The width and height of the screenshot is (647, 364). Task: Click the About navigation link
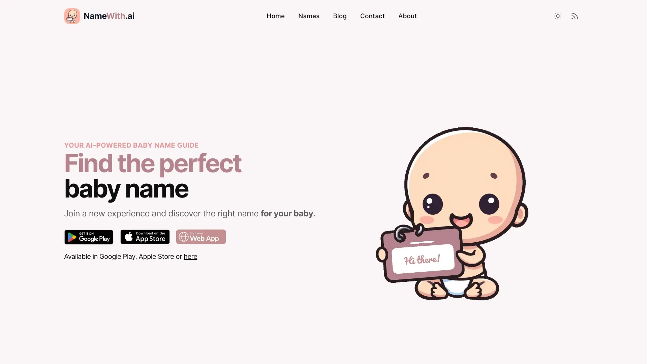click(x=407, y=16)
